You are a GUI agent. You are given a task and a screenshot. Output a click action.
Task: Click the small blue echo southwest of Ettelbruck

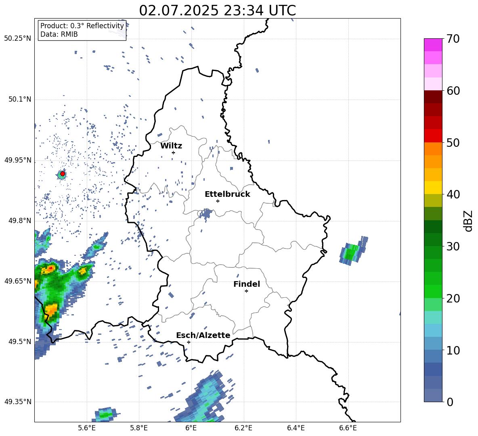click(206, 214)
